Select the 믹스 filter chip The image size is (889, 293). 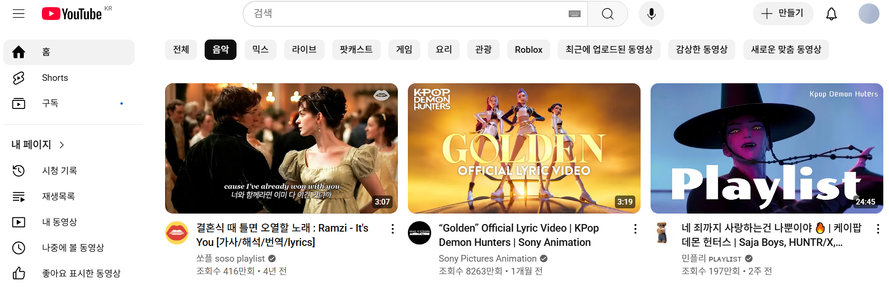(x=260, y=49)
